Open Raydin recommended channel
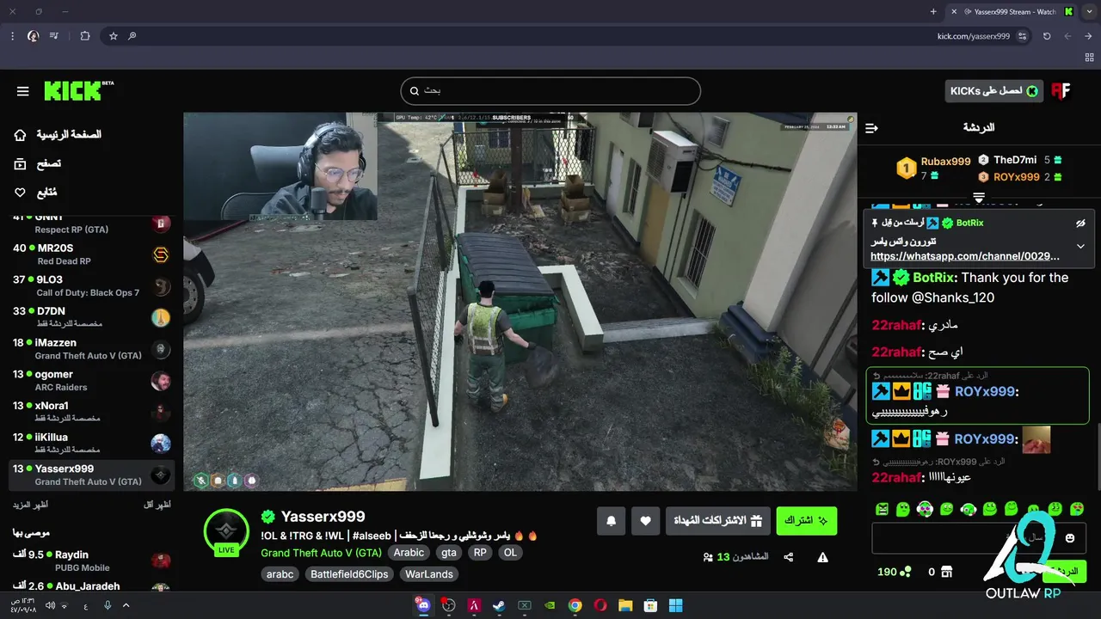Screen dimensions: 1101x619 [x=91, y=561]
